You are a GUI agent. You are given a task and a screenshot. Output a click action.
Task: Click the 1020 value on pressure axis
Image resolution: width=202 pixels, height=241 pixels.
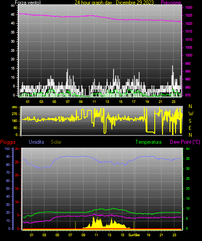189,23
